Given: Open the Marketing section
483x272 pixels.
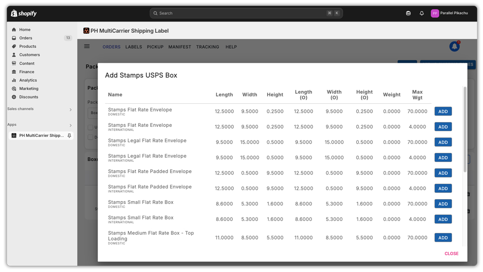Looking at the screenshot, I should tap(28, 89).
